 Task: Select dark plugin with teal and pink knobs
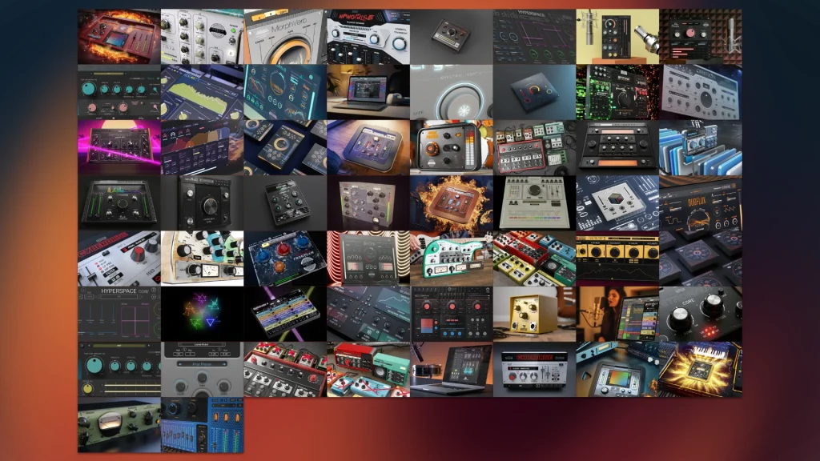point(119,92)
